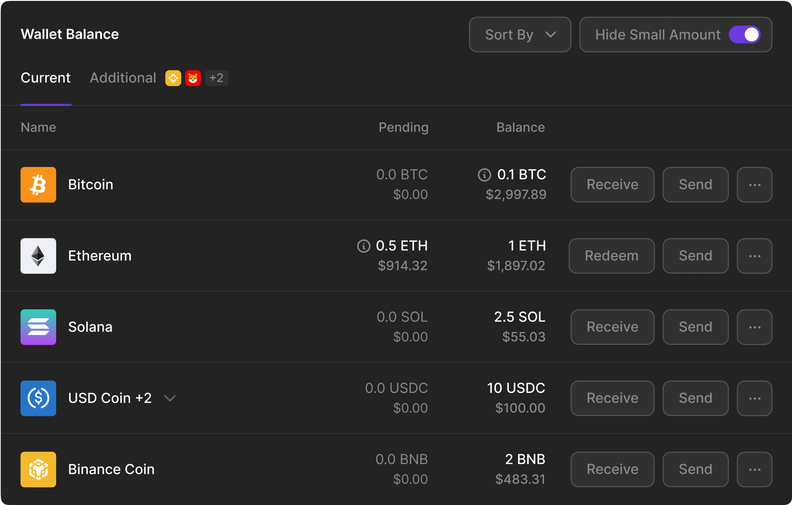792x505 pixels.
Task: Click the +2 badge next to Additional
Action: click(216, 78)
